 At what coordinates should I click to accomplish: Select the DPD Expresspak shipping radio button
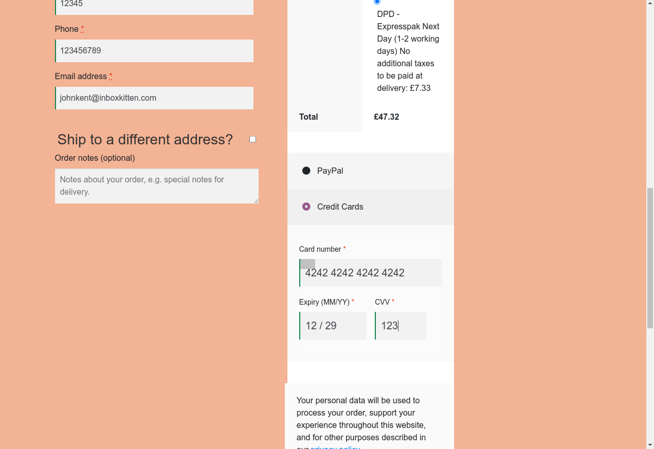click(377, 2)
